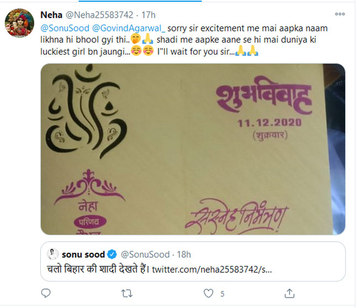359x308 pixels.
Task: Like the tweet with the heart icon
Action: coord(208,294)
